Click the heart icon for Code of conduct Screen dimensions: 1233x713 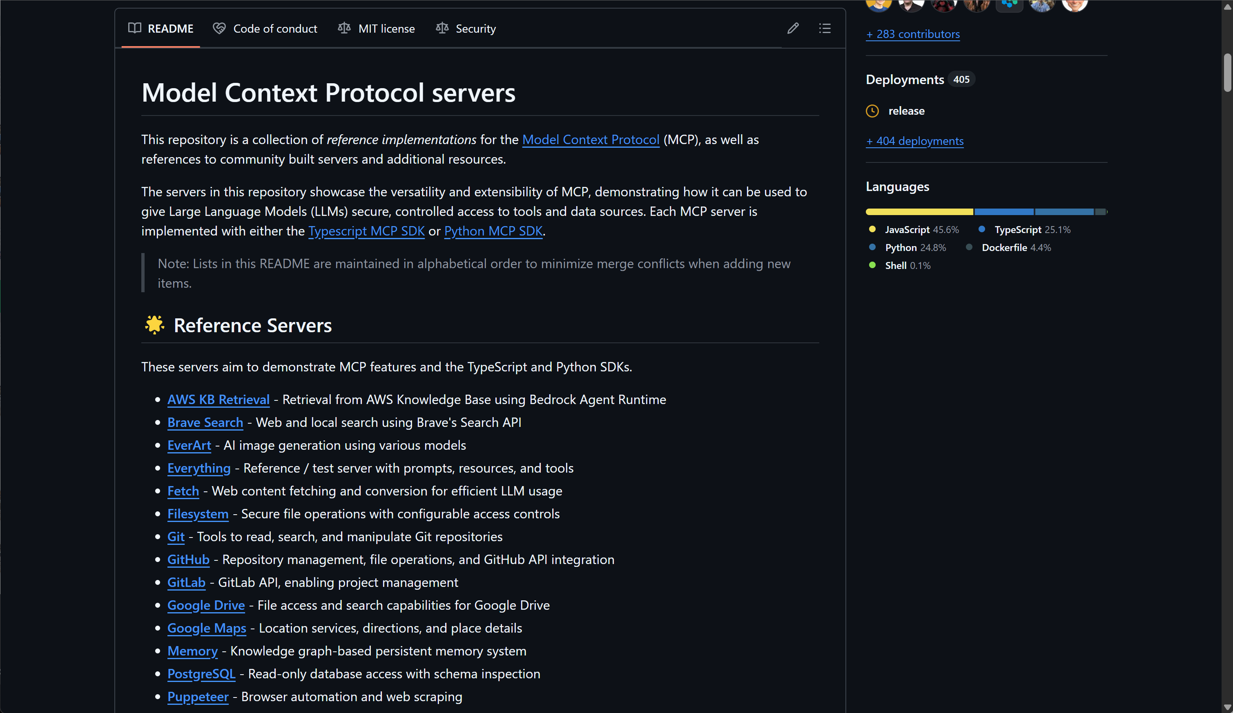[x=219, y=28]
